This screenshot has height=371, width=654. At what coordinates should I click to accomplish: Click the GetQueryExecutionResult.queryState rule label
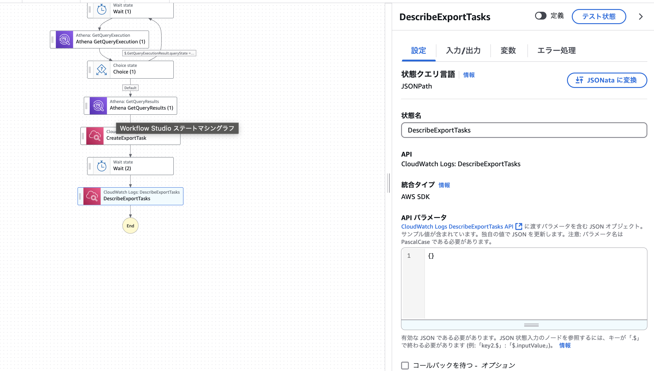click(x=159, y=53)
